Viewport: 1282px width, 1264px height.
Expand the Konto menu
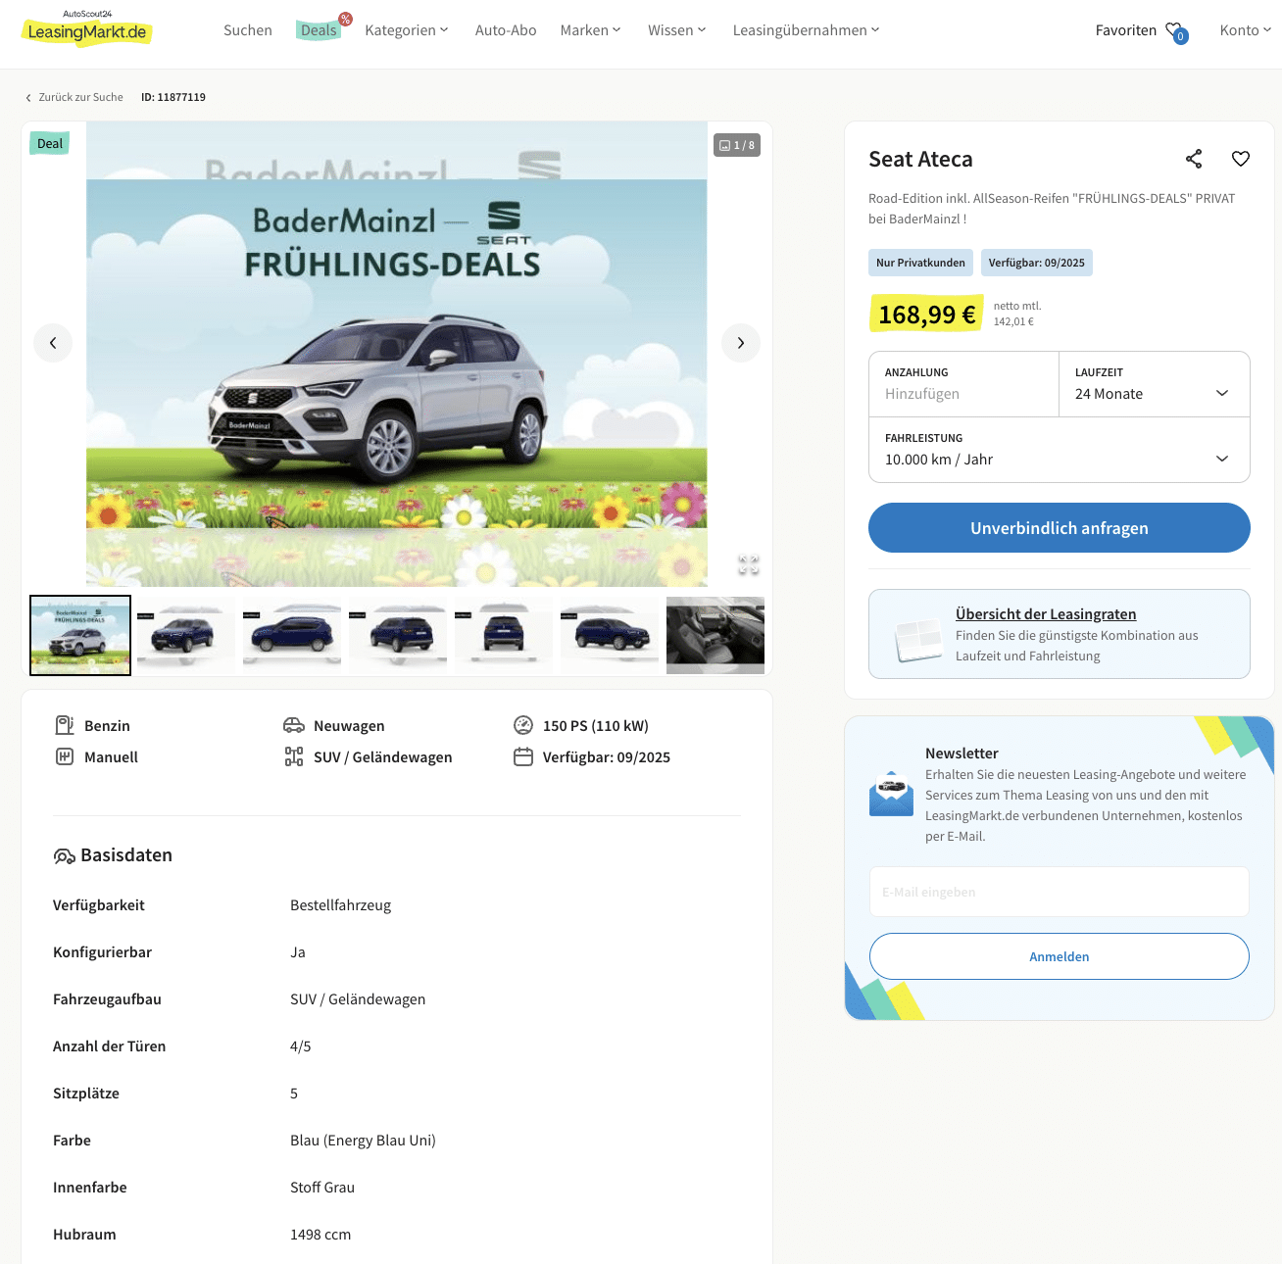point(1246,30)
